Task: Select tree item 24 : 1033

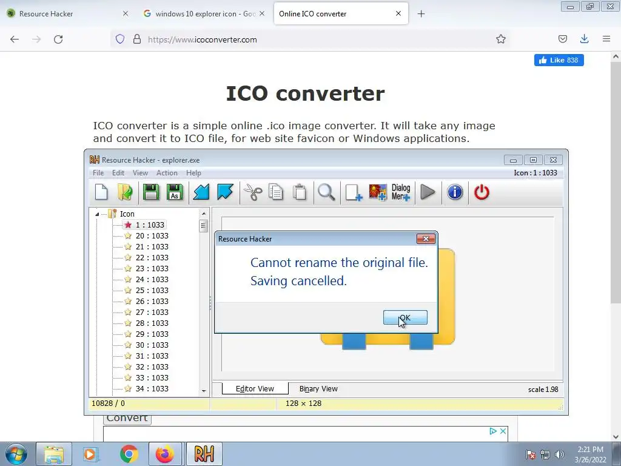Action: tap(152, 279)
